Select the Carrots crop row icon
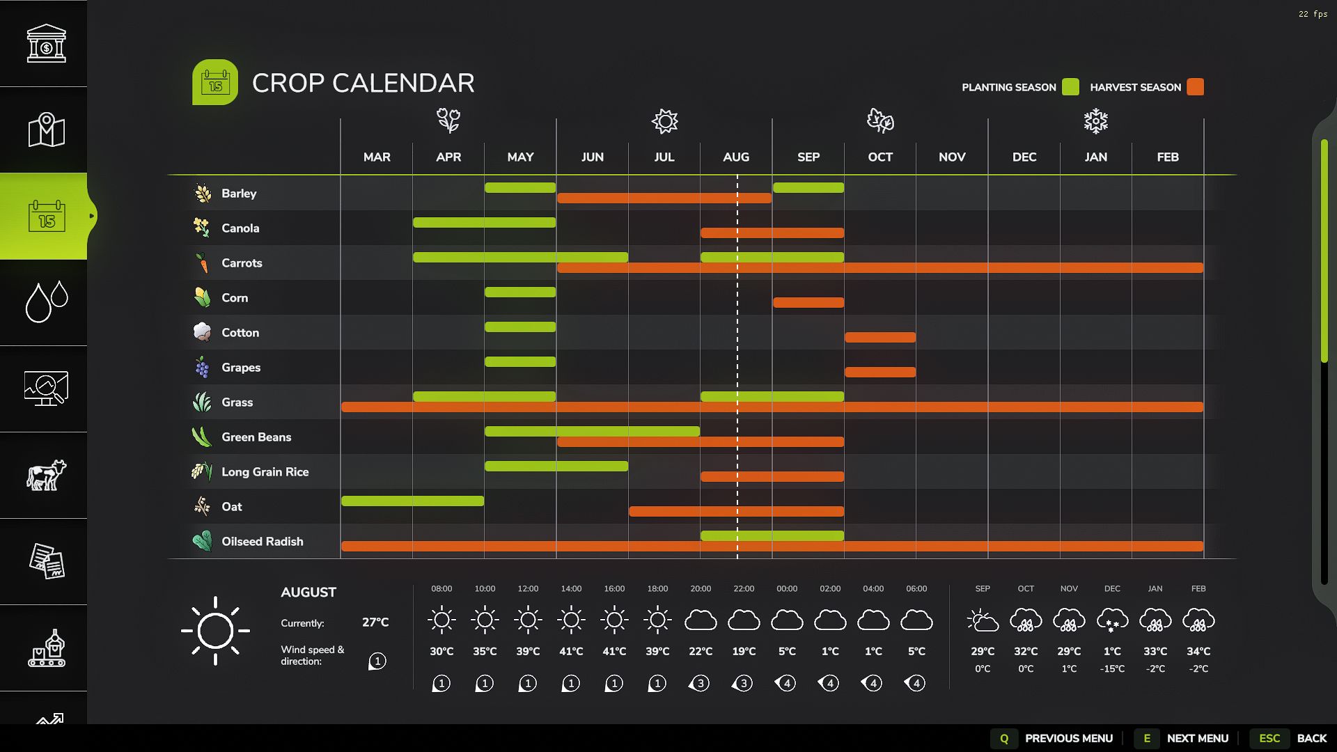Image resolution: width=1337 pixels, height=752 pixels. click(x=202, y=263)
